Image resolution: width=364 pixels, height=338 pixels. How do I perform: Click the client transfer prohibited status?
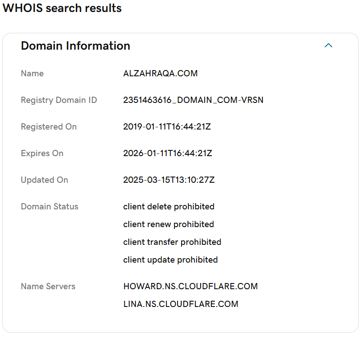(x=172, y=242)
